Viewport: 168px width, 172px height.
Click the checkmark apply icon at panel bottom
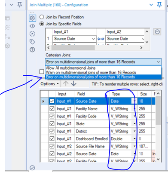pyautogui.click(x=32, y=168)
